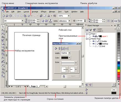Click the Open file icon

[x=7, y=16]
